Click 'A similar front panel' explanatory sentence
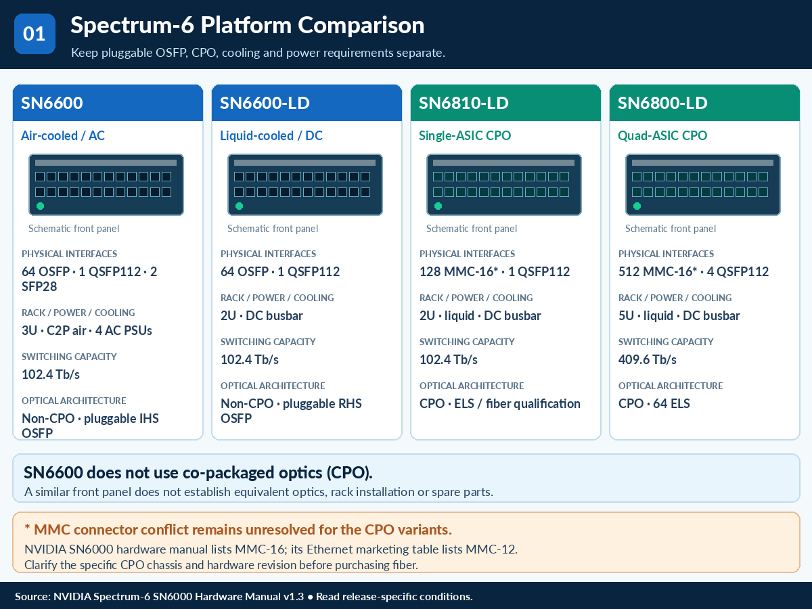Screen dimensions: 812x609 (x=258, y=491)
